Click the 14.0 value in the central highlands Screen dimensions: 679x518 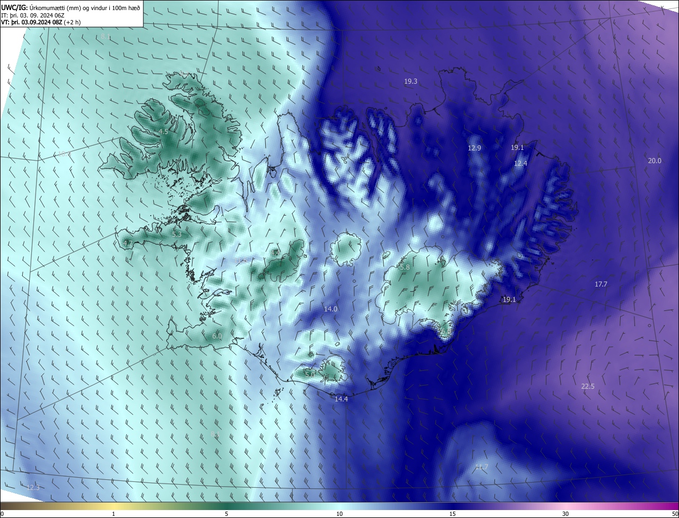pyautogui.click(x=330, y=309)
